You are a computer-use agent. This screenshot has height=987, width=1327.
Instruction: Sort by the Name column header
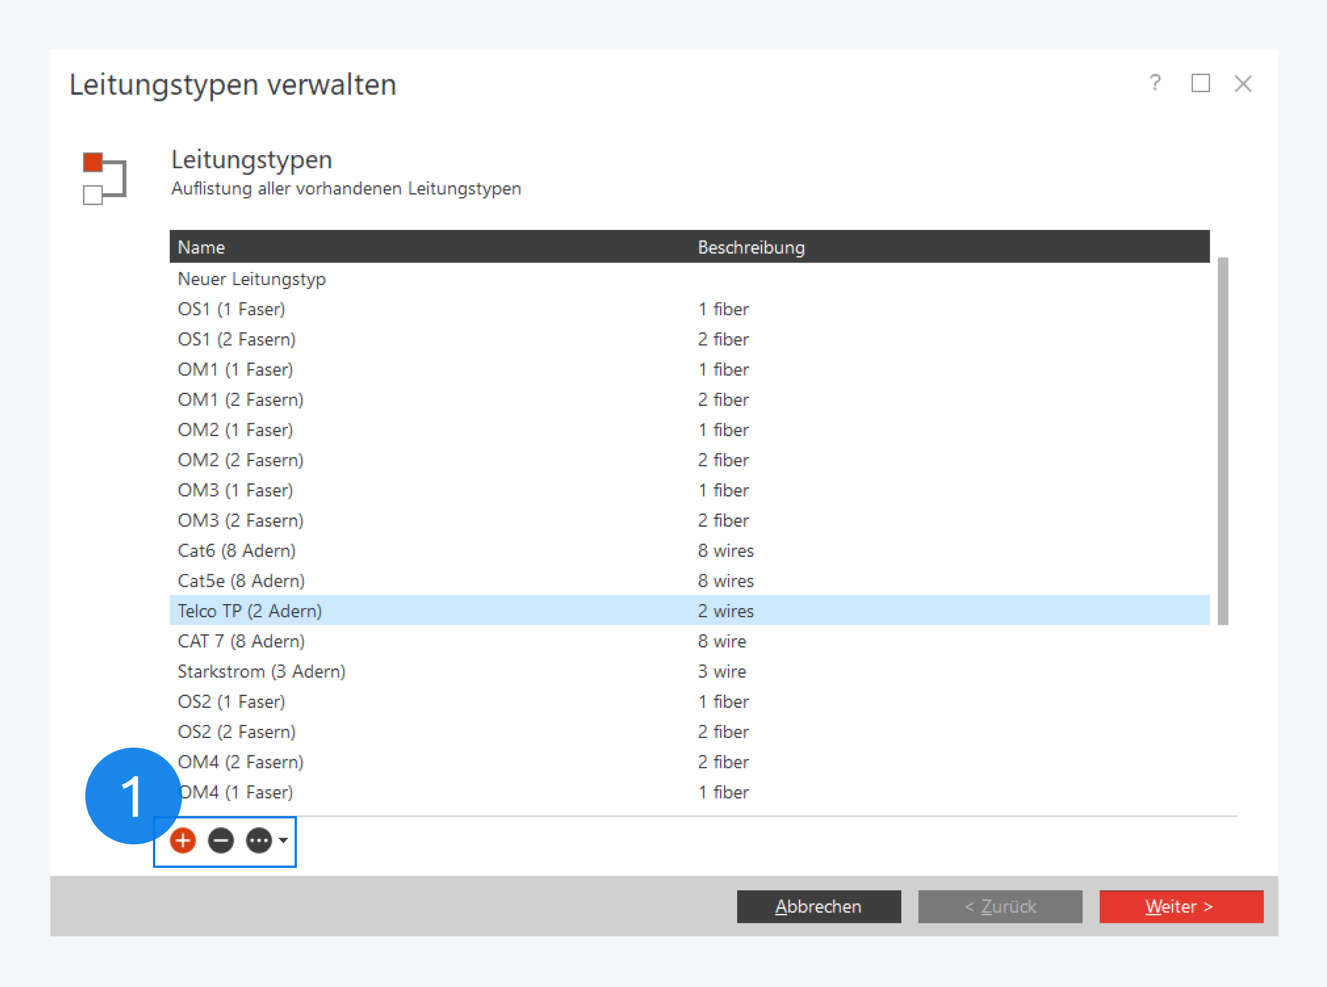pyautogui.click(x=201, y=247)
